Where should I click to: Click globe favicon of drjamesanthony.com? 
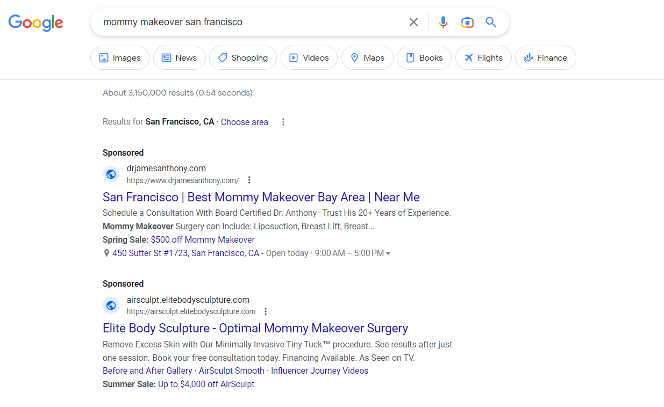pos(111,174)
